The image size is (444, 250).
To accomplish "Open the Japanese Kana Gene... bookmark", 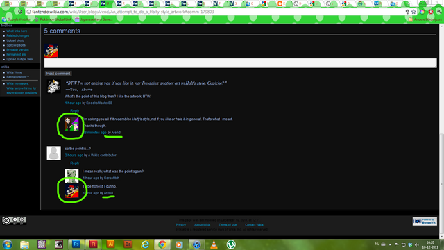I will [x=94, y=19].
